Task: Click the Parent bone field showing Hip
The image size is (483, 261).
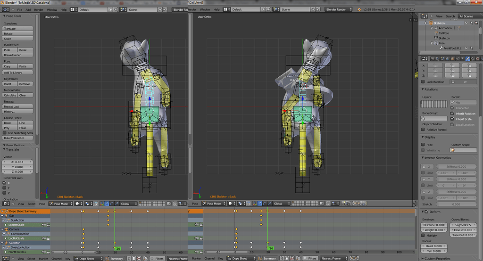Action: click(463, 103)
